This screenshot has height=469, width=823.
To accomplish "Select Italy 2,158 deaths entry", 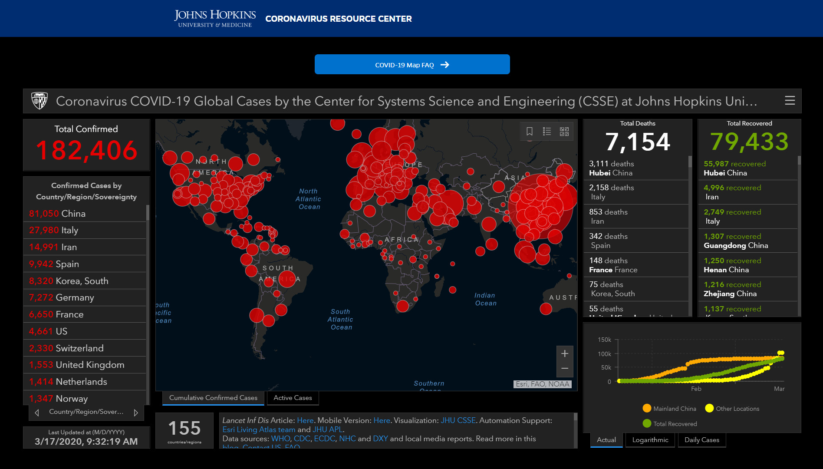I will [636, 192].
